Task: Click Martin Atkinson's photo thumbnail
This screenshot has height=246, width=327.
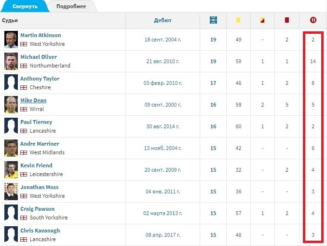Action: [11, 40]
